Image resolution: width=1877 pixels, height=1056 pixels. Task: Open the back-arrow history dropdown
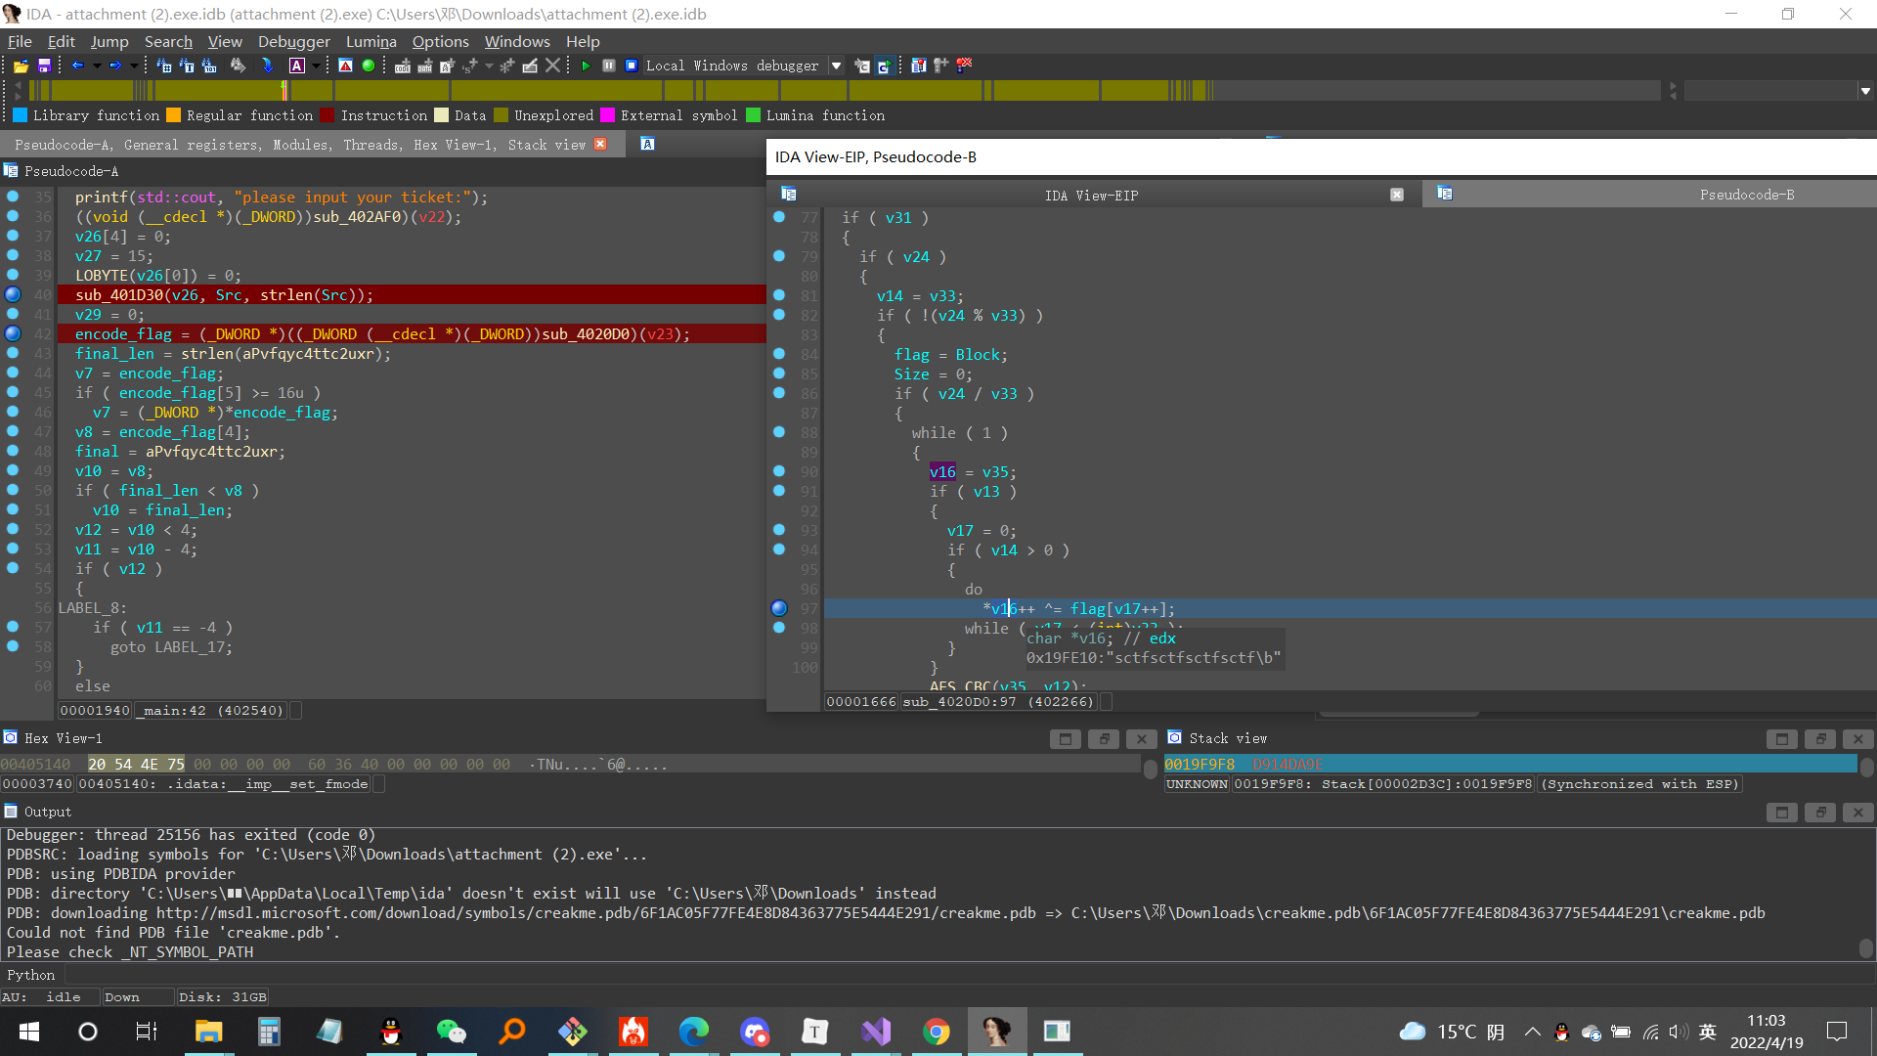click(x=97, y=66)
